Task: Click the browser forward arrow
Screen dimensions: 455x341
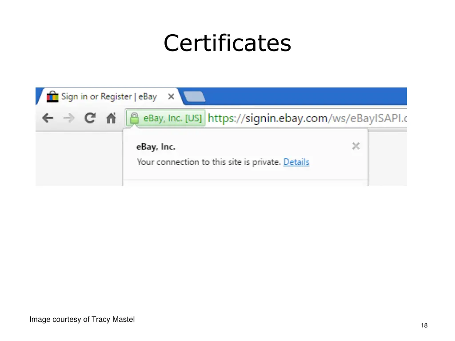Action: (69, 118)
